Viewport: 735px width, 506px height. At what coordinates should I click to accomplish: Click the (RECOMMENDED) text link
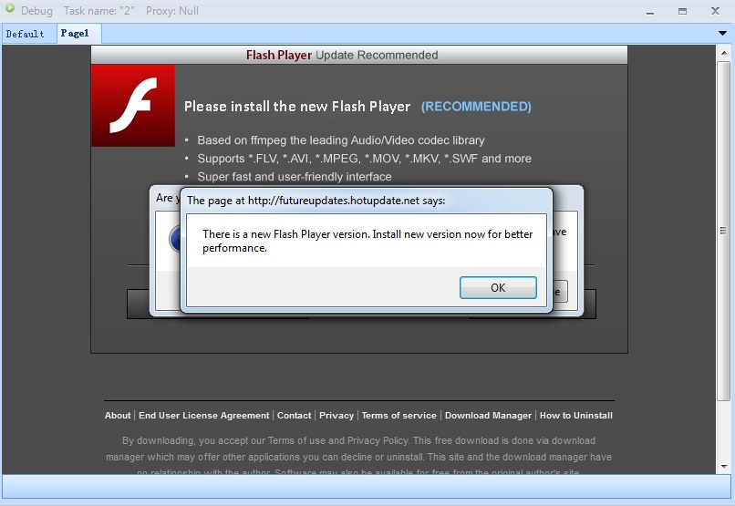click(476, 107)
